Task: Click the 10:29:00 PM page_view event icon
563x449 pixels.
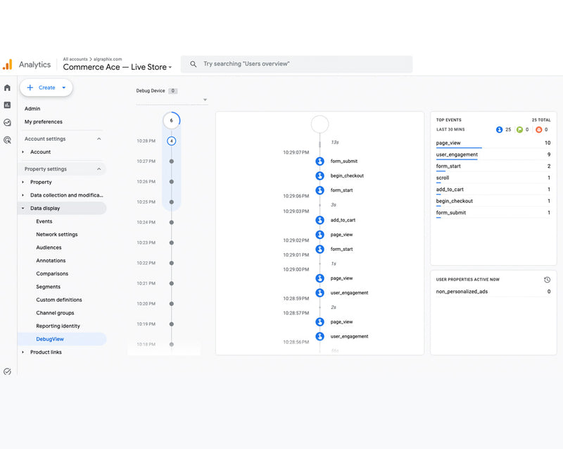Action: 320,278
